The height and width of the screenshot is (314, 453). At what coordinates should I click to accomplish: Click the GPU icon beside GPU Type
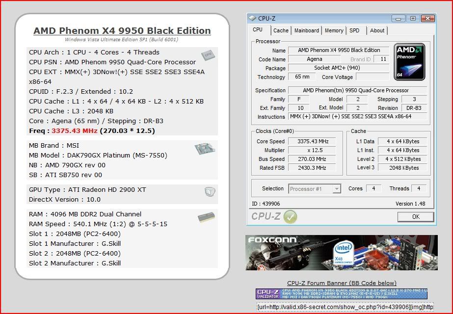pos(210,192)
